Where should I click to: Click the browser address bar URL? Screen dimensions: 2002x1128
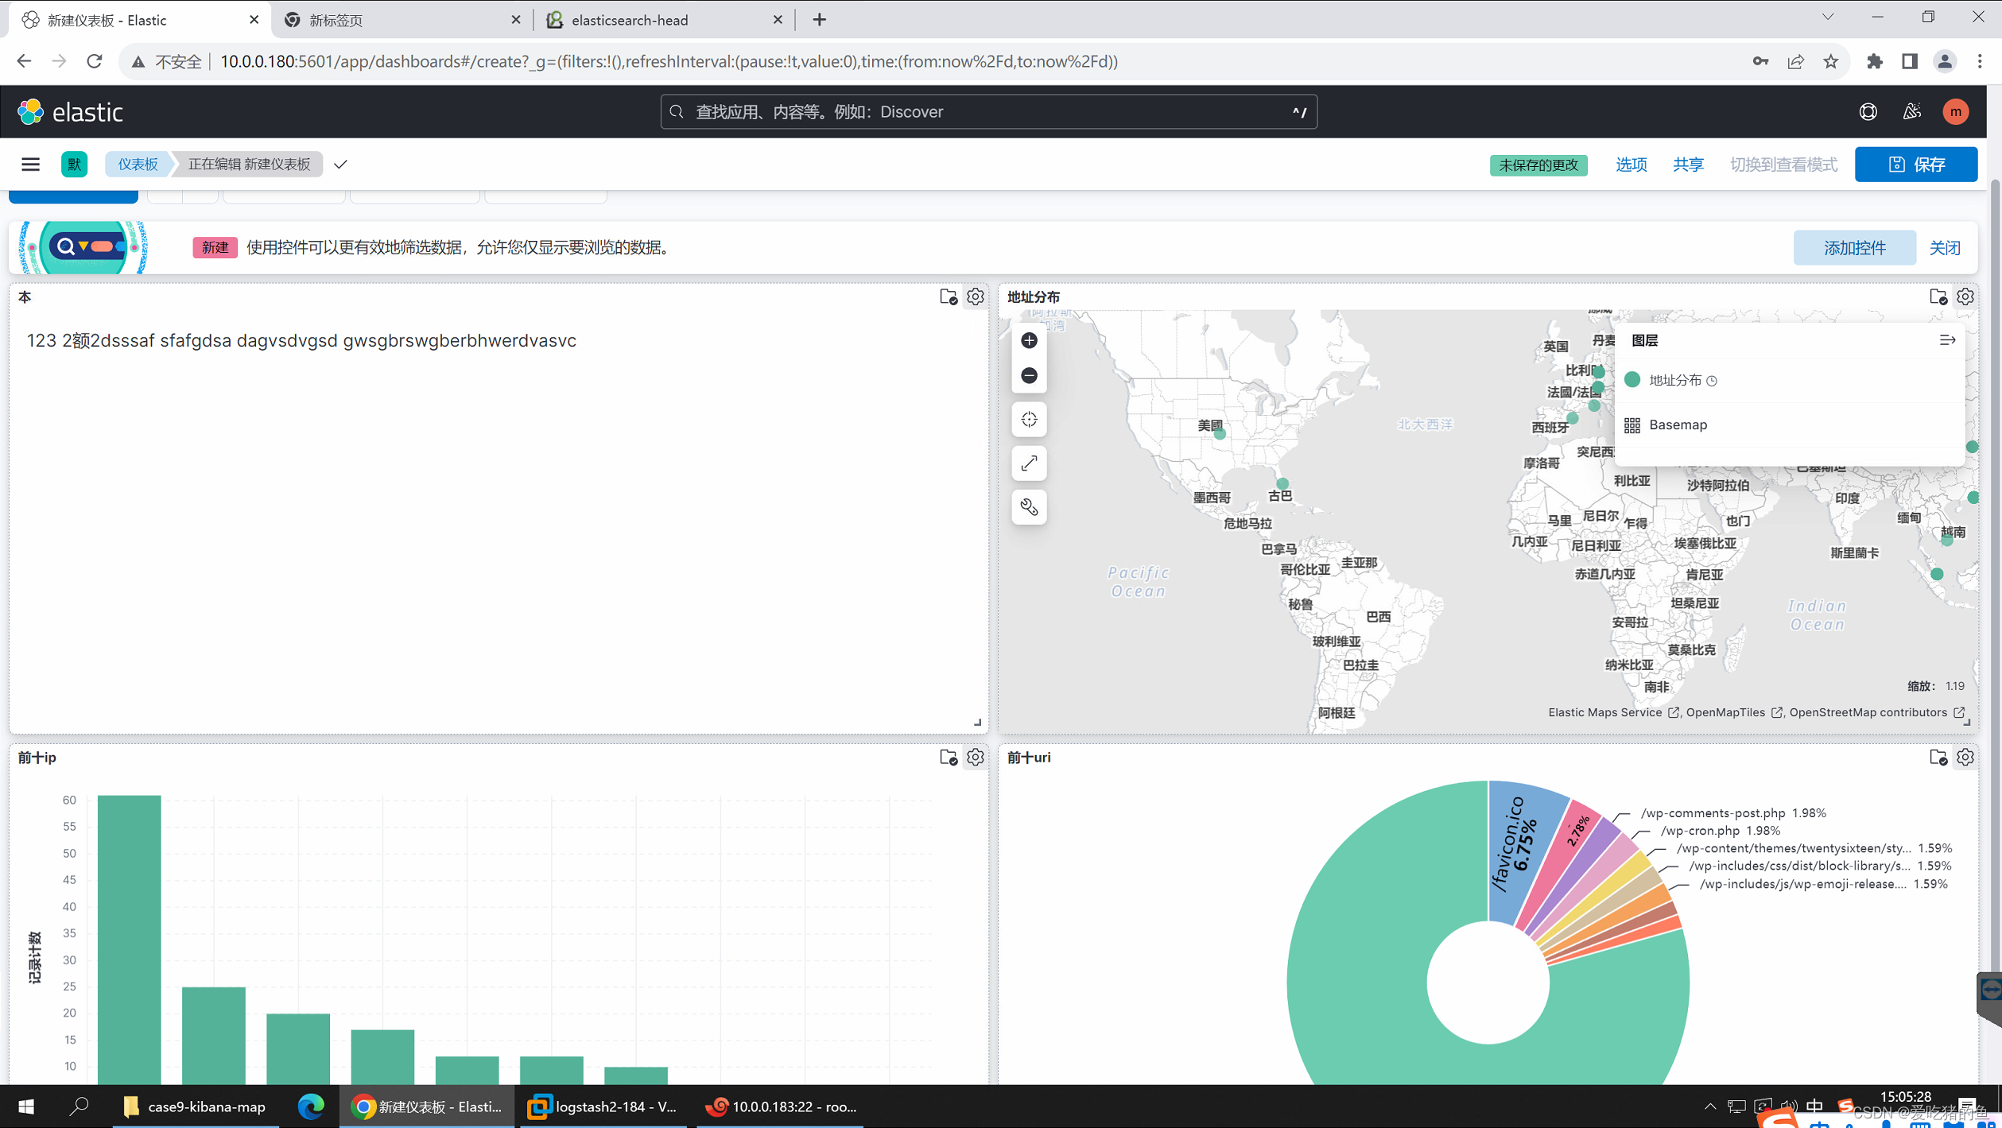[x=669, y=61]
